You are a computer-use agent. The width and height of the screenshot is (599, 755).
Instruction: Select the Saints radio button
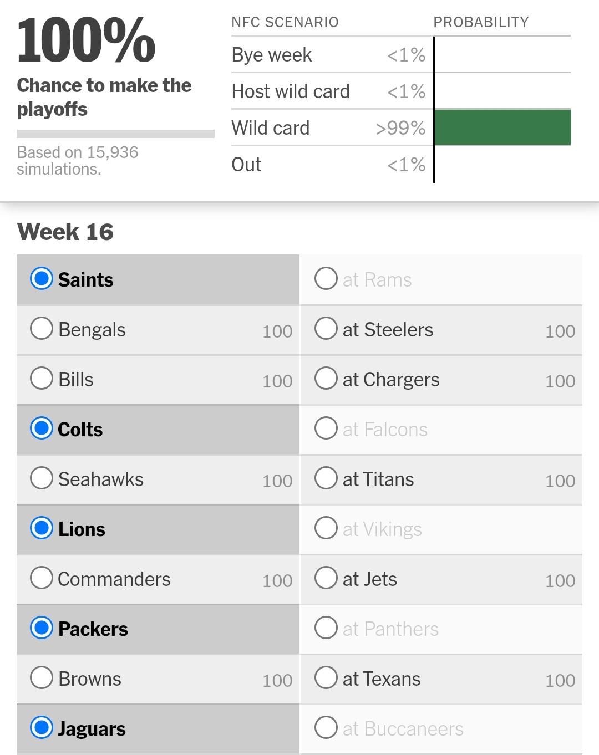tap(42, 279)
